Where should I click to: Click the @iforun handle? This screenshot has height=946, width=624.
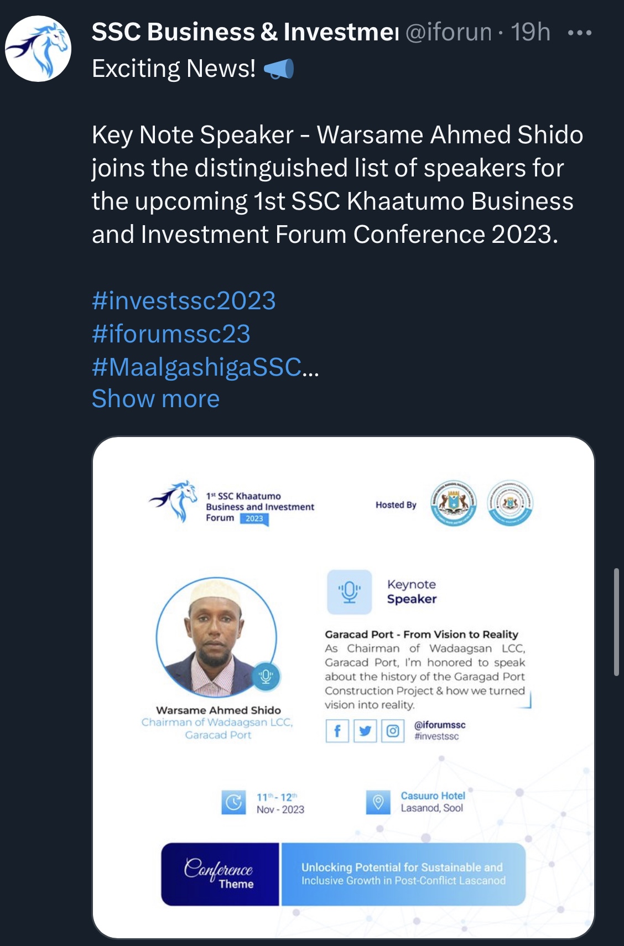[x=449, y=32]
